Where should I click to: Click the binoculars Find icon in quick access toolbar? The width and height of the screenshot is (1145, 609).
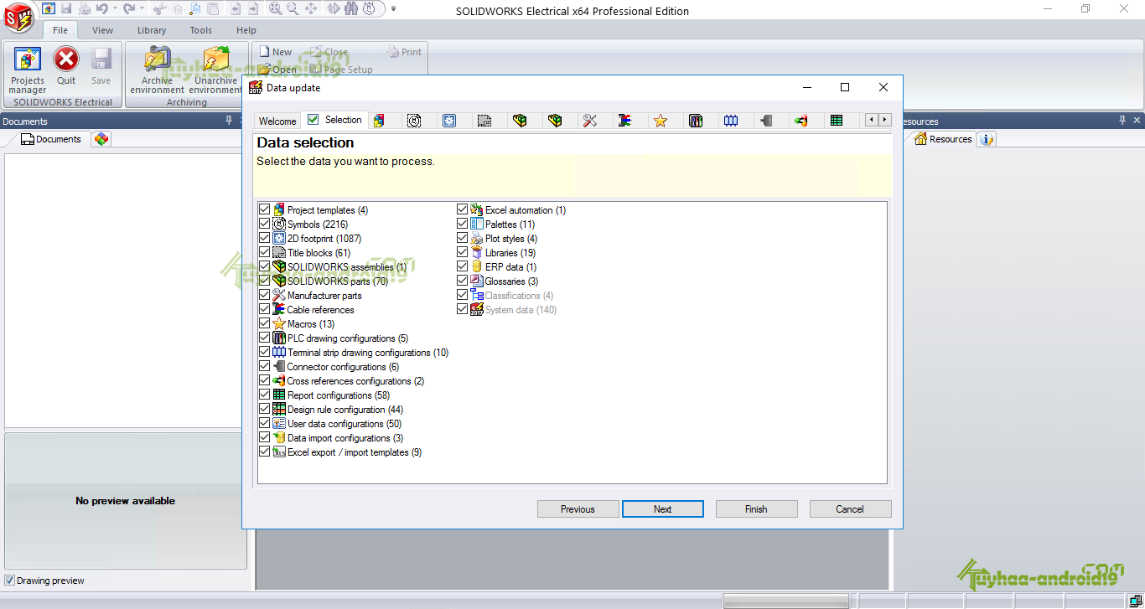click(x=350, y=8)
